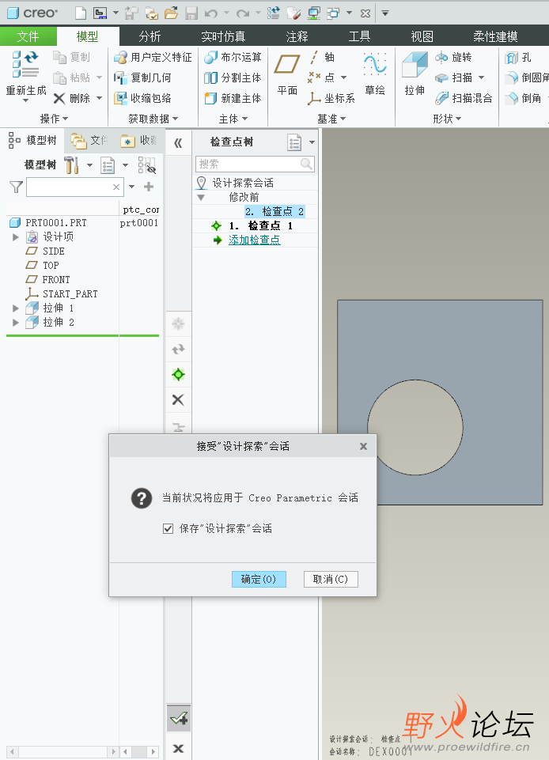Click green add-checkpoint icon in vertical toolbar
549x760 pixels.
[x=178, y=374]
